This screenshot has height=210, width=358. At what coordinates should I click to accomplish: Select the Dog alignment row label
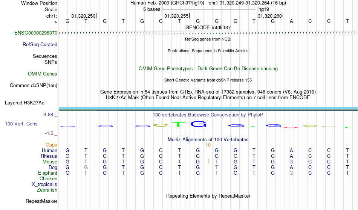[53, 168]
